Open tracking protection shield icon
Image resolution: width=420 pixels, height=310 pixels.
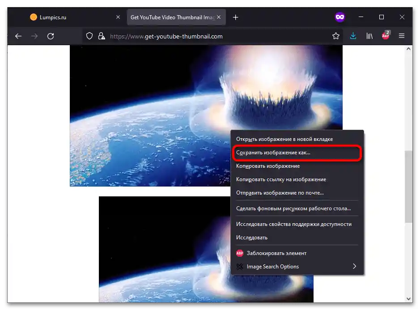point(89,36)
